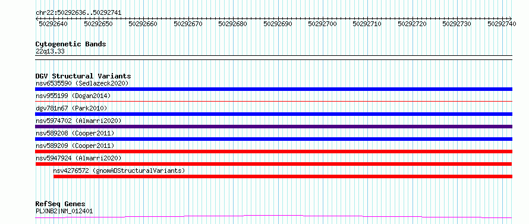Click the thin red line for nsv955199
This screenshot has width=529, height=224.
[x=273, y=101]
